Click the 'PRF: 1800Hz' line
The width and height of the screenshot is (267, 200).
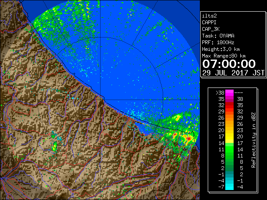tap(218, 42)
